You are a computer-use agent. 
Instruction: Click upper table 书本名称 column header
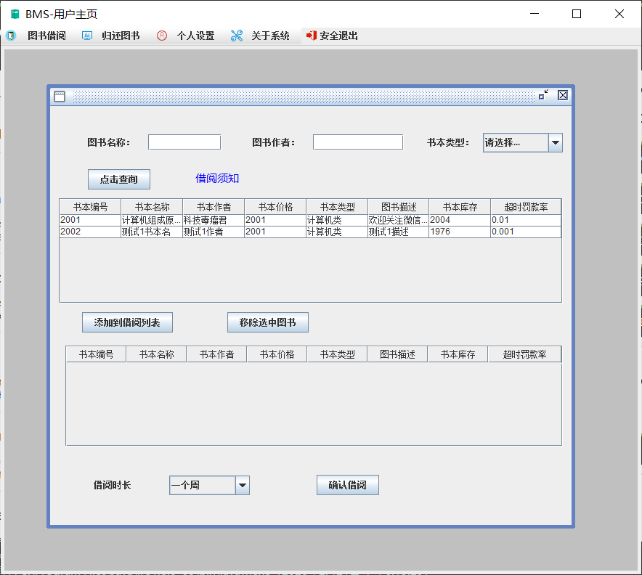[152, 207]
